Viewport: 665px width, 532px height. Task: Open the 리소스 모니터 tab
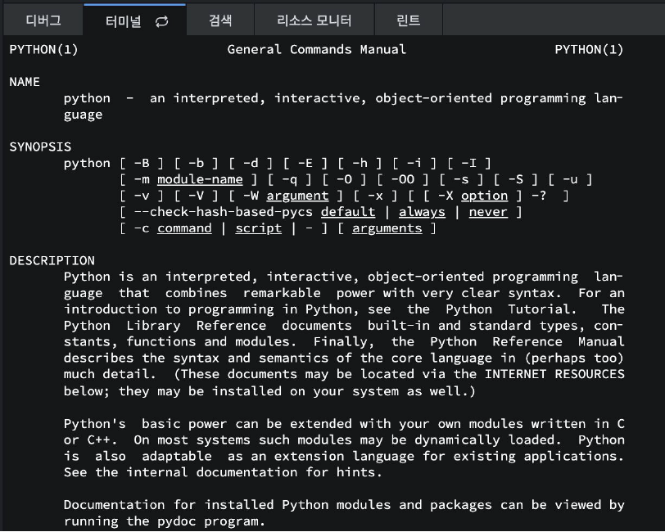(x=314, y=20)
